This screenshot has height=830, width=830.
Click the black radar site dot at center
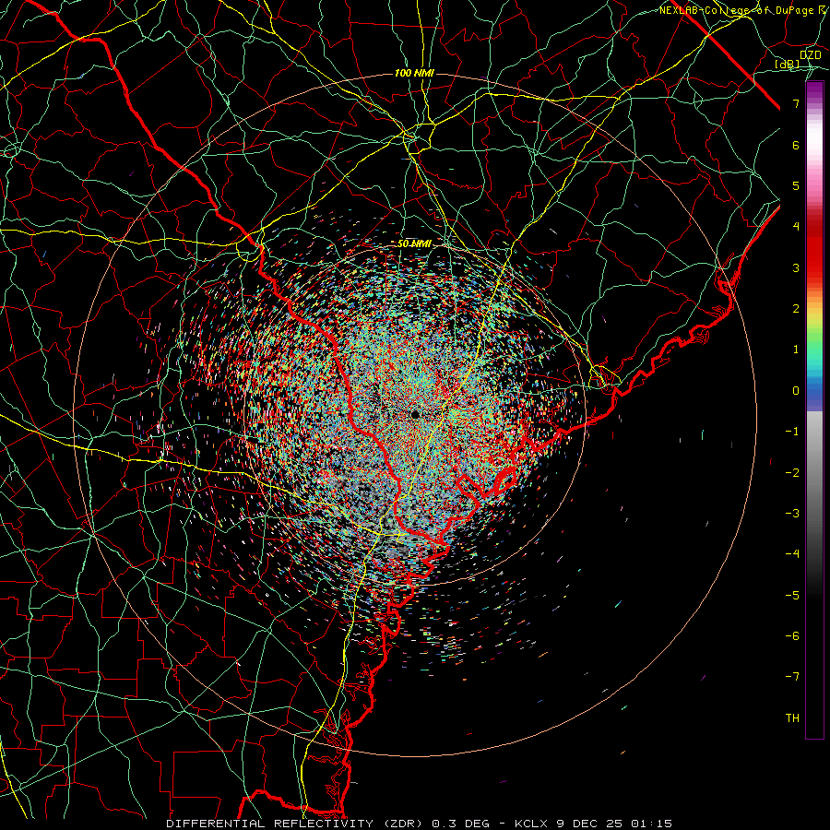point(415,414)
